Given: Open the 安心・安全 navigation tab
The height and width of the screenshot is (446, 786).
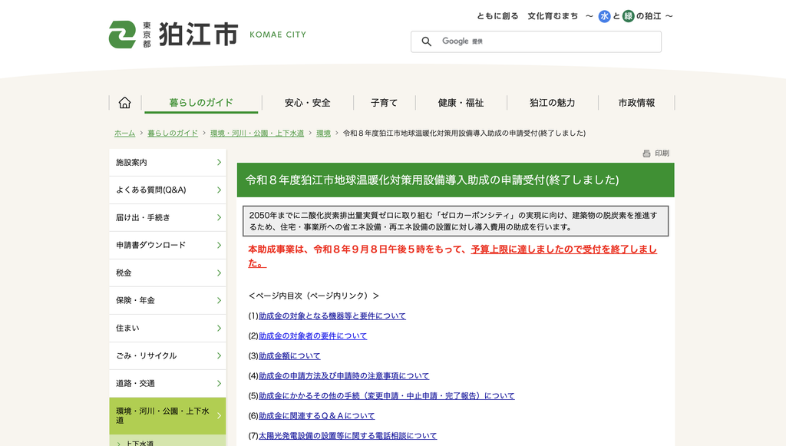Looking at the screenshot, I should pos(307,103).
